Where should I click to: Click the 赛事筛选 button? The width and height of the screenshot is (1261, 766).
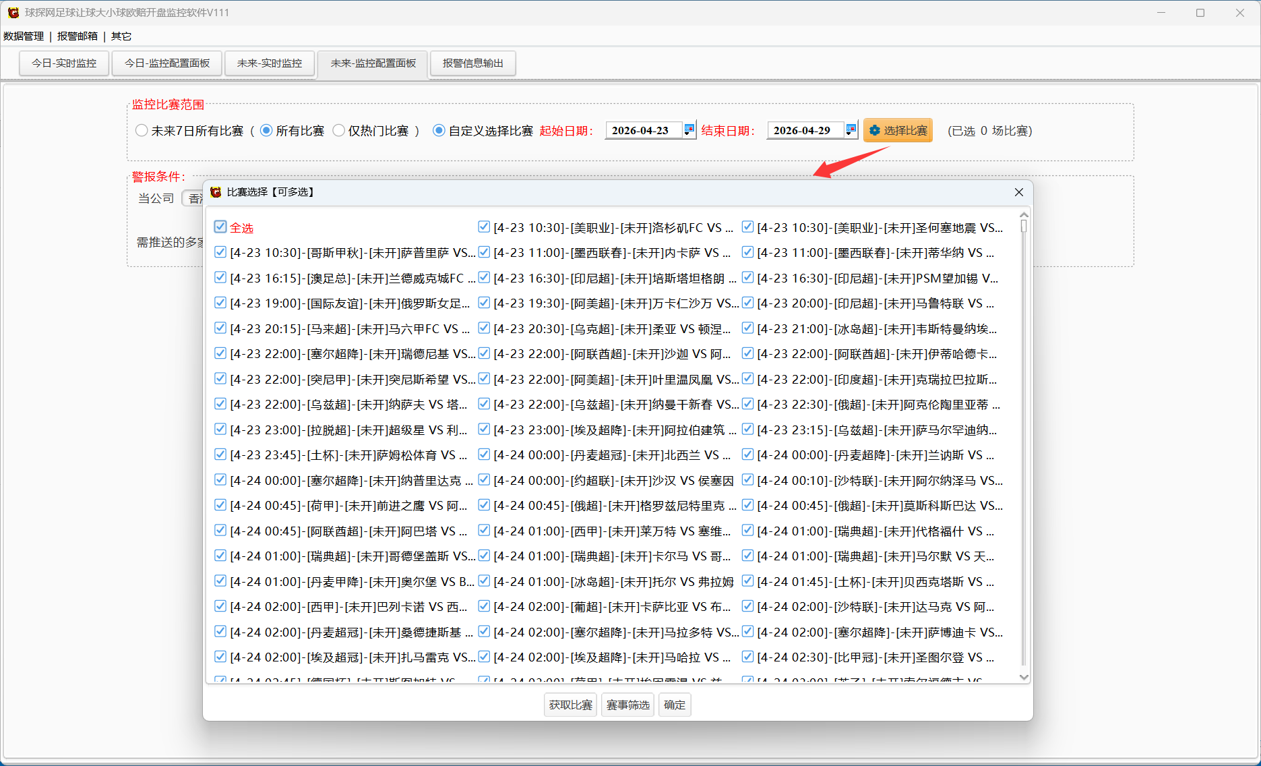(627, 705)
